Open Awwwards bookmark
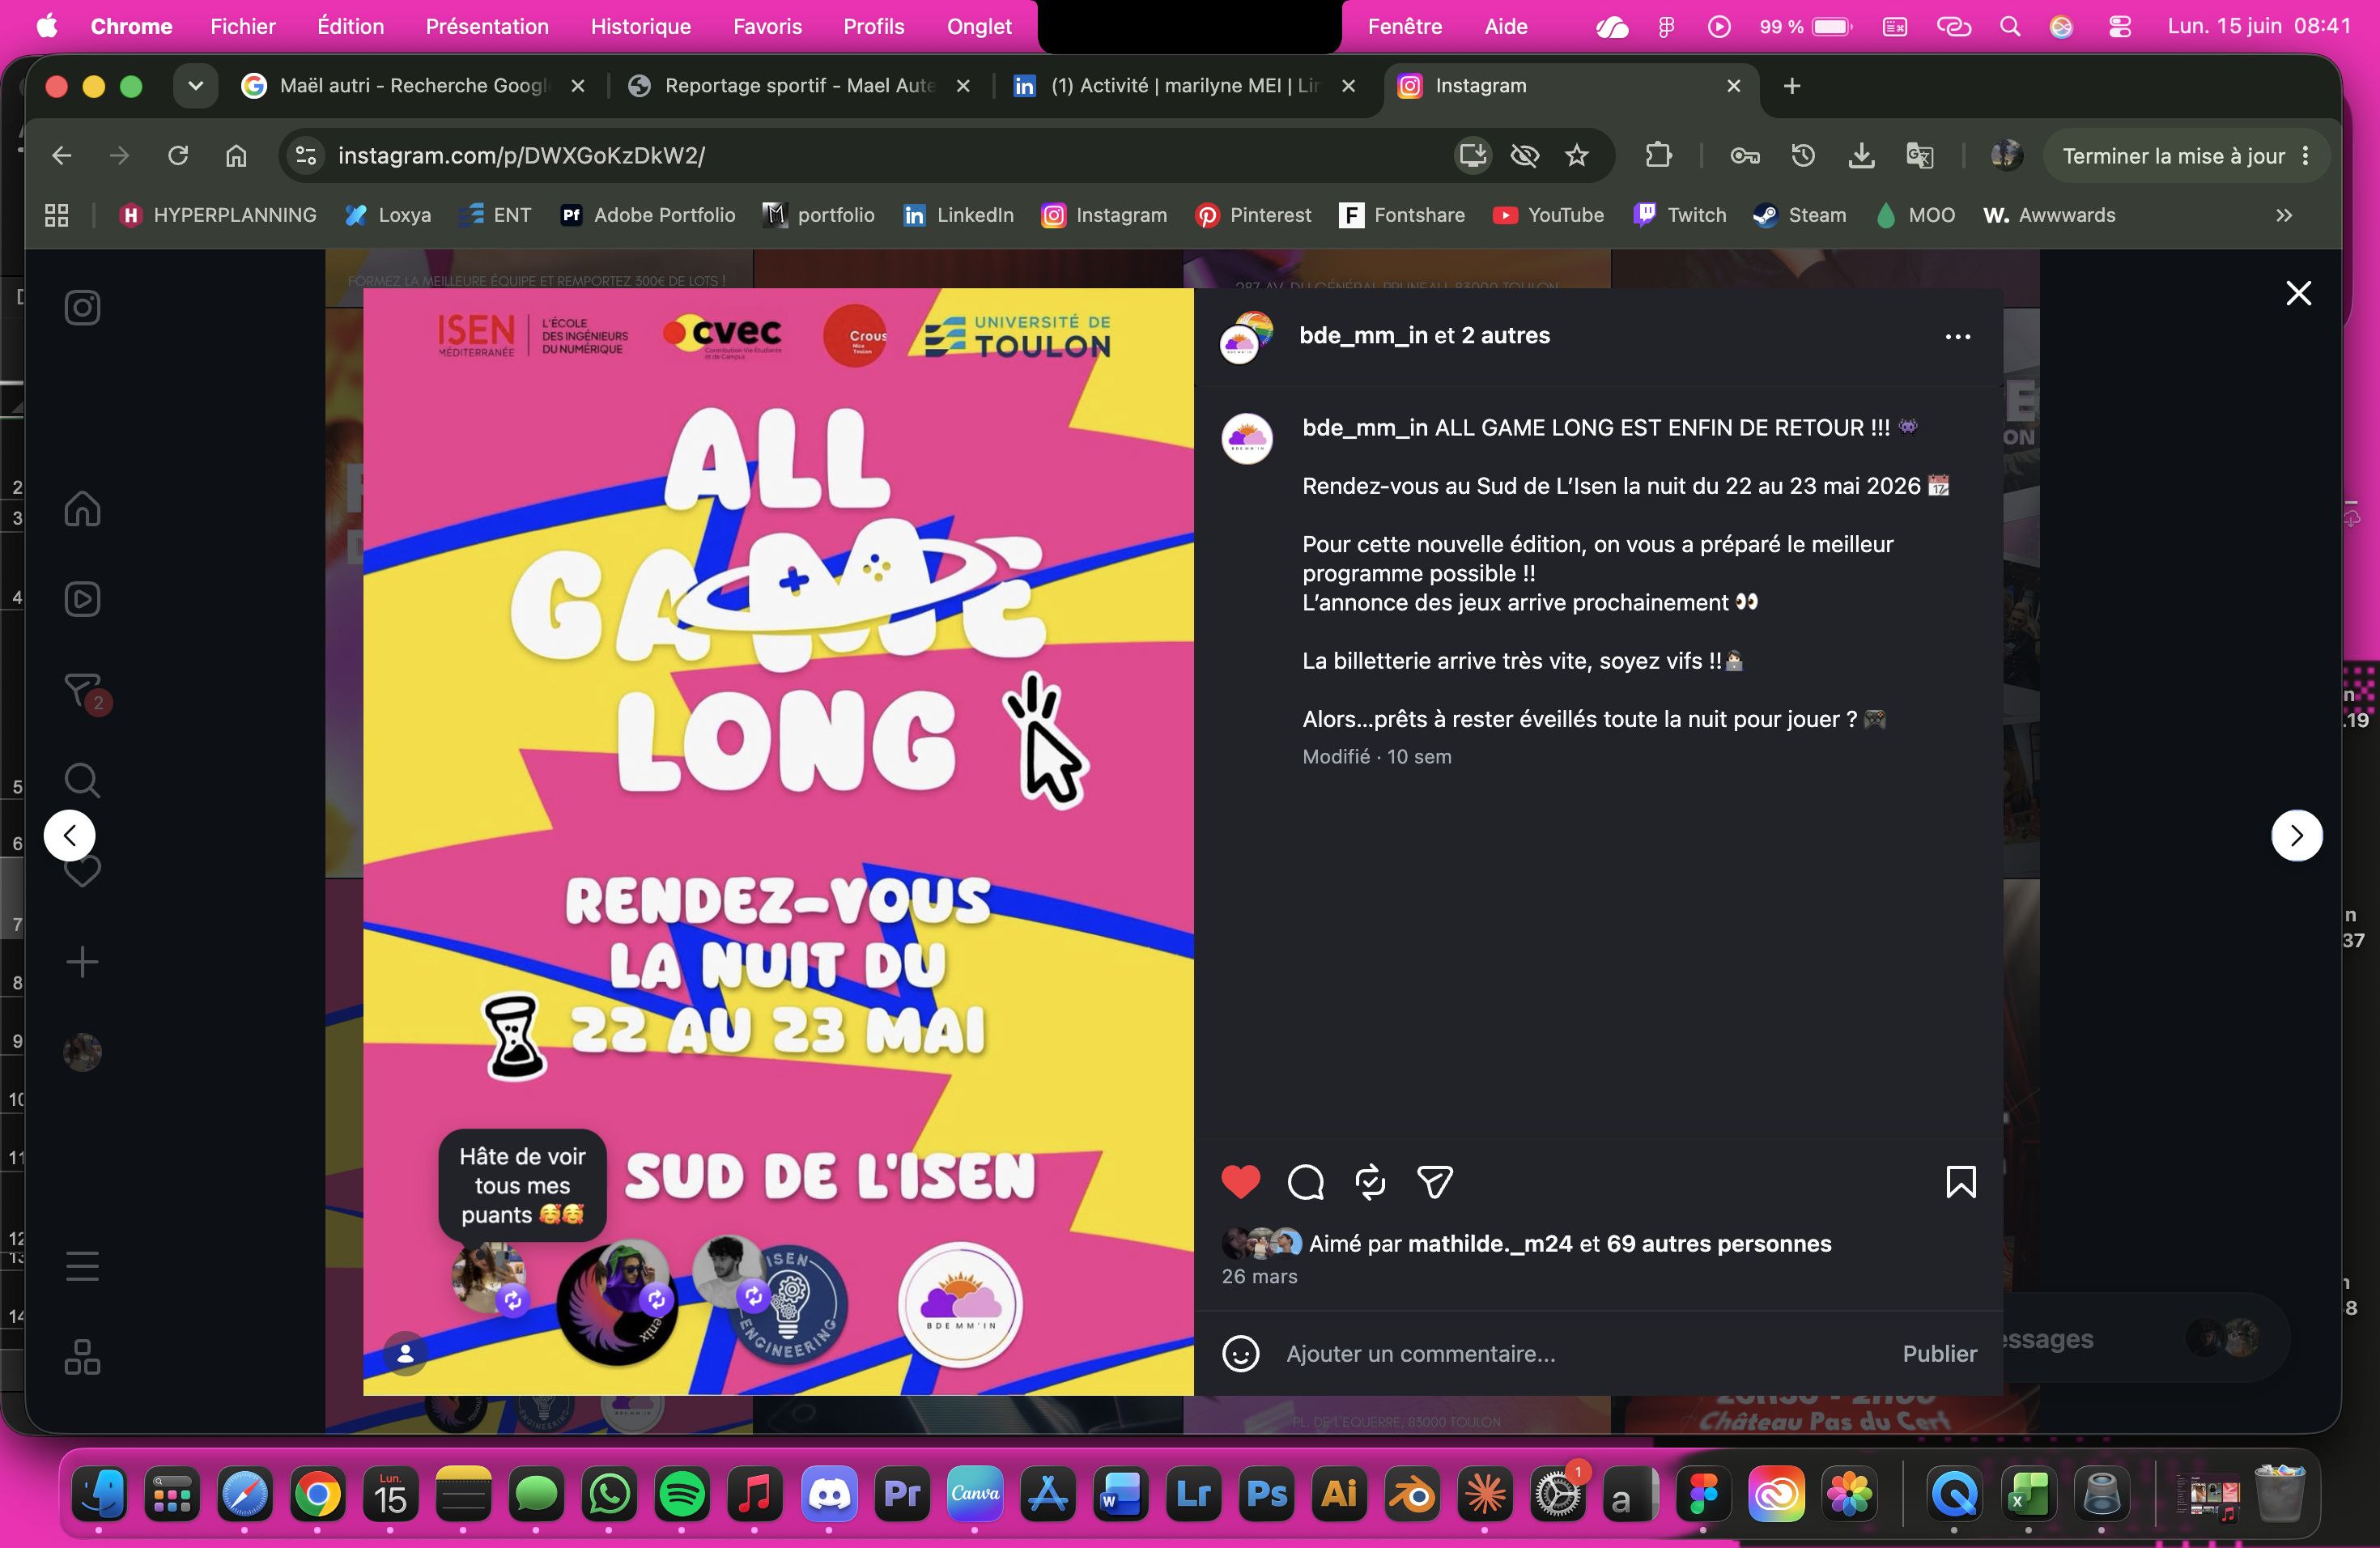2380x1548 pixels. (x=2049, y=215)
